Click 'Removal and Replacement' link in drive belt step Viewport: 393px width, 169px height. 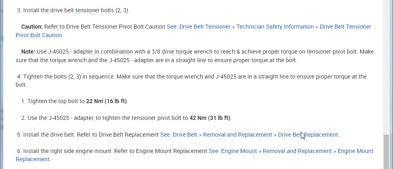237,135
